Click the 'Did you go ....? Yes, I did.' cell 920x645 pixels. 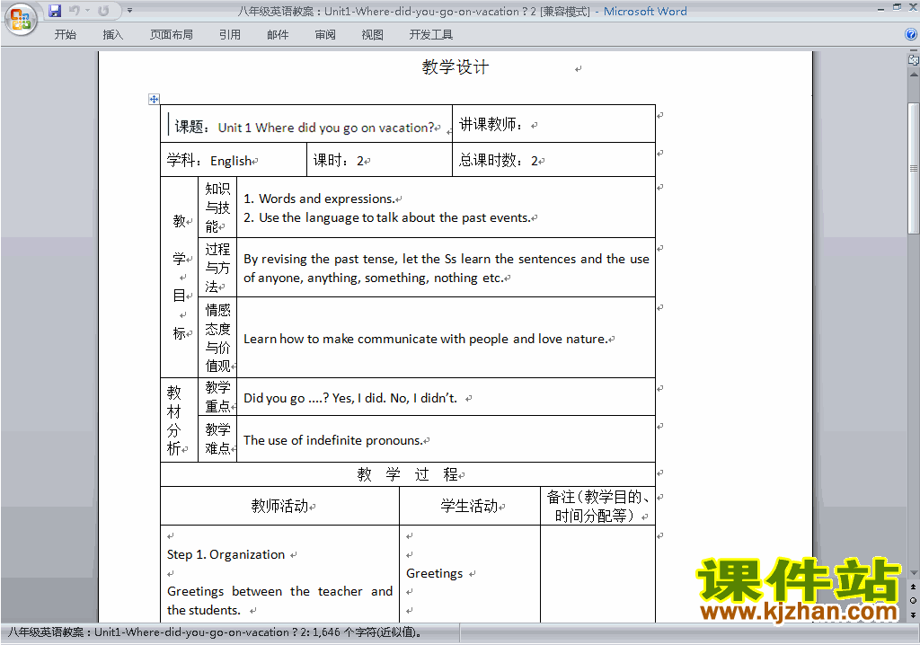pos(446,397)
